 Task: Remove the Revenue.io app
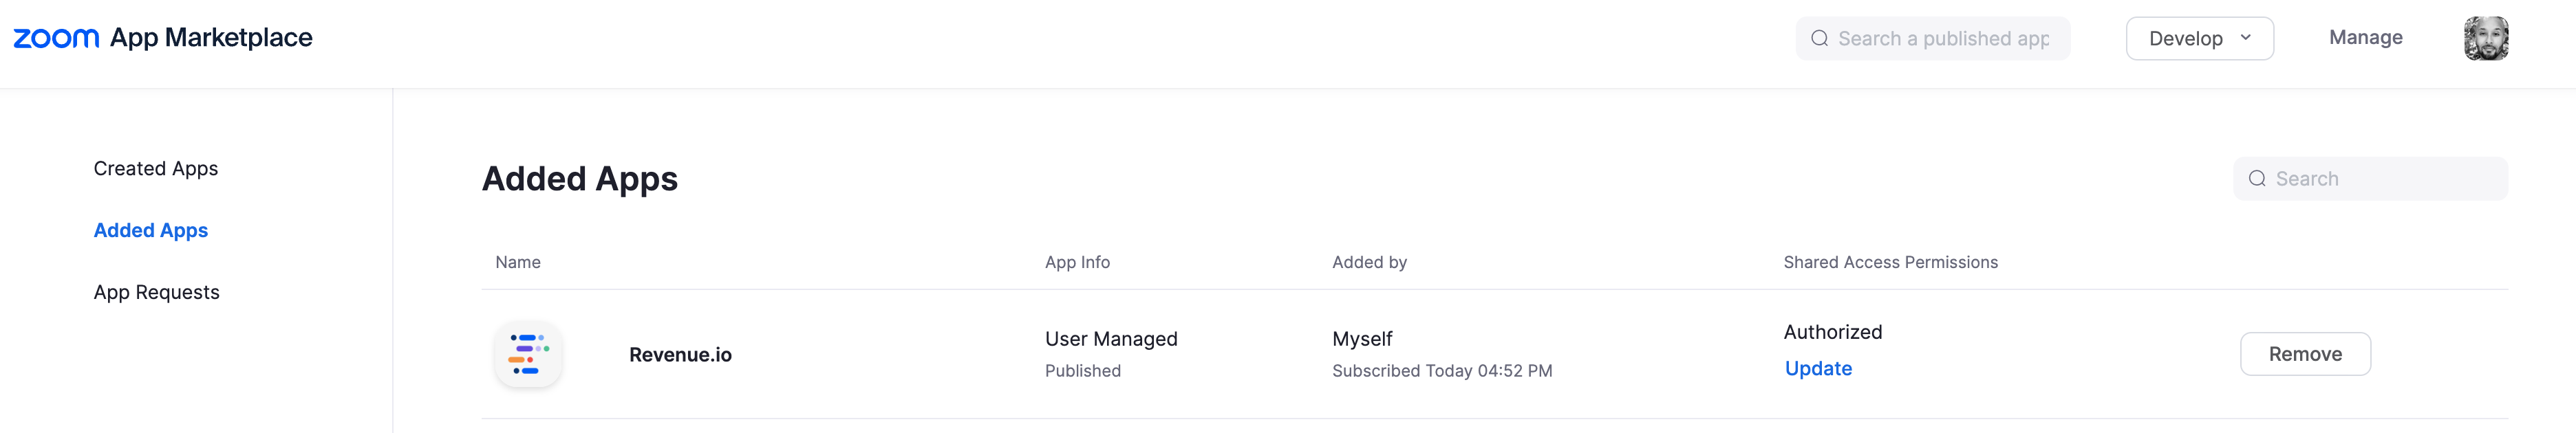(x=2304, y=354)
